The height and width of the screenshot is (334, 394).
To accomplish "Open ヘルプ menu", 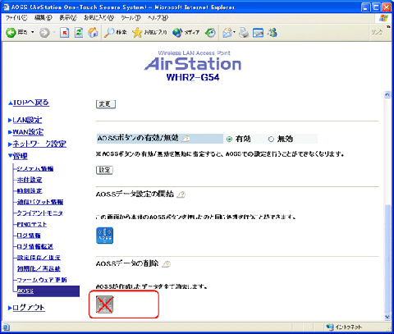I will tap(158, 18).
